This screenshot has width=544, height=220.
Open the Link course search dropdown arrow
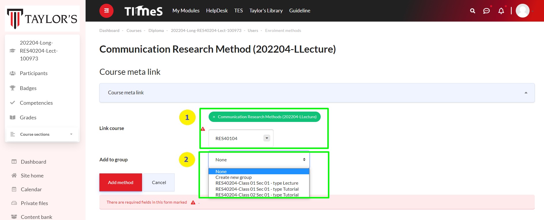point(267,138)
